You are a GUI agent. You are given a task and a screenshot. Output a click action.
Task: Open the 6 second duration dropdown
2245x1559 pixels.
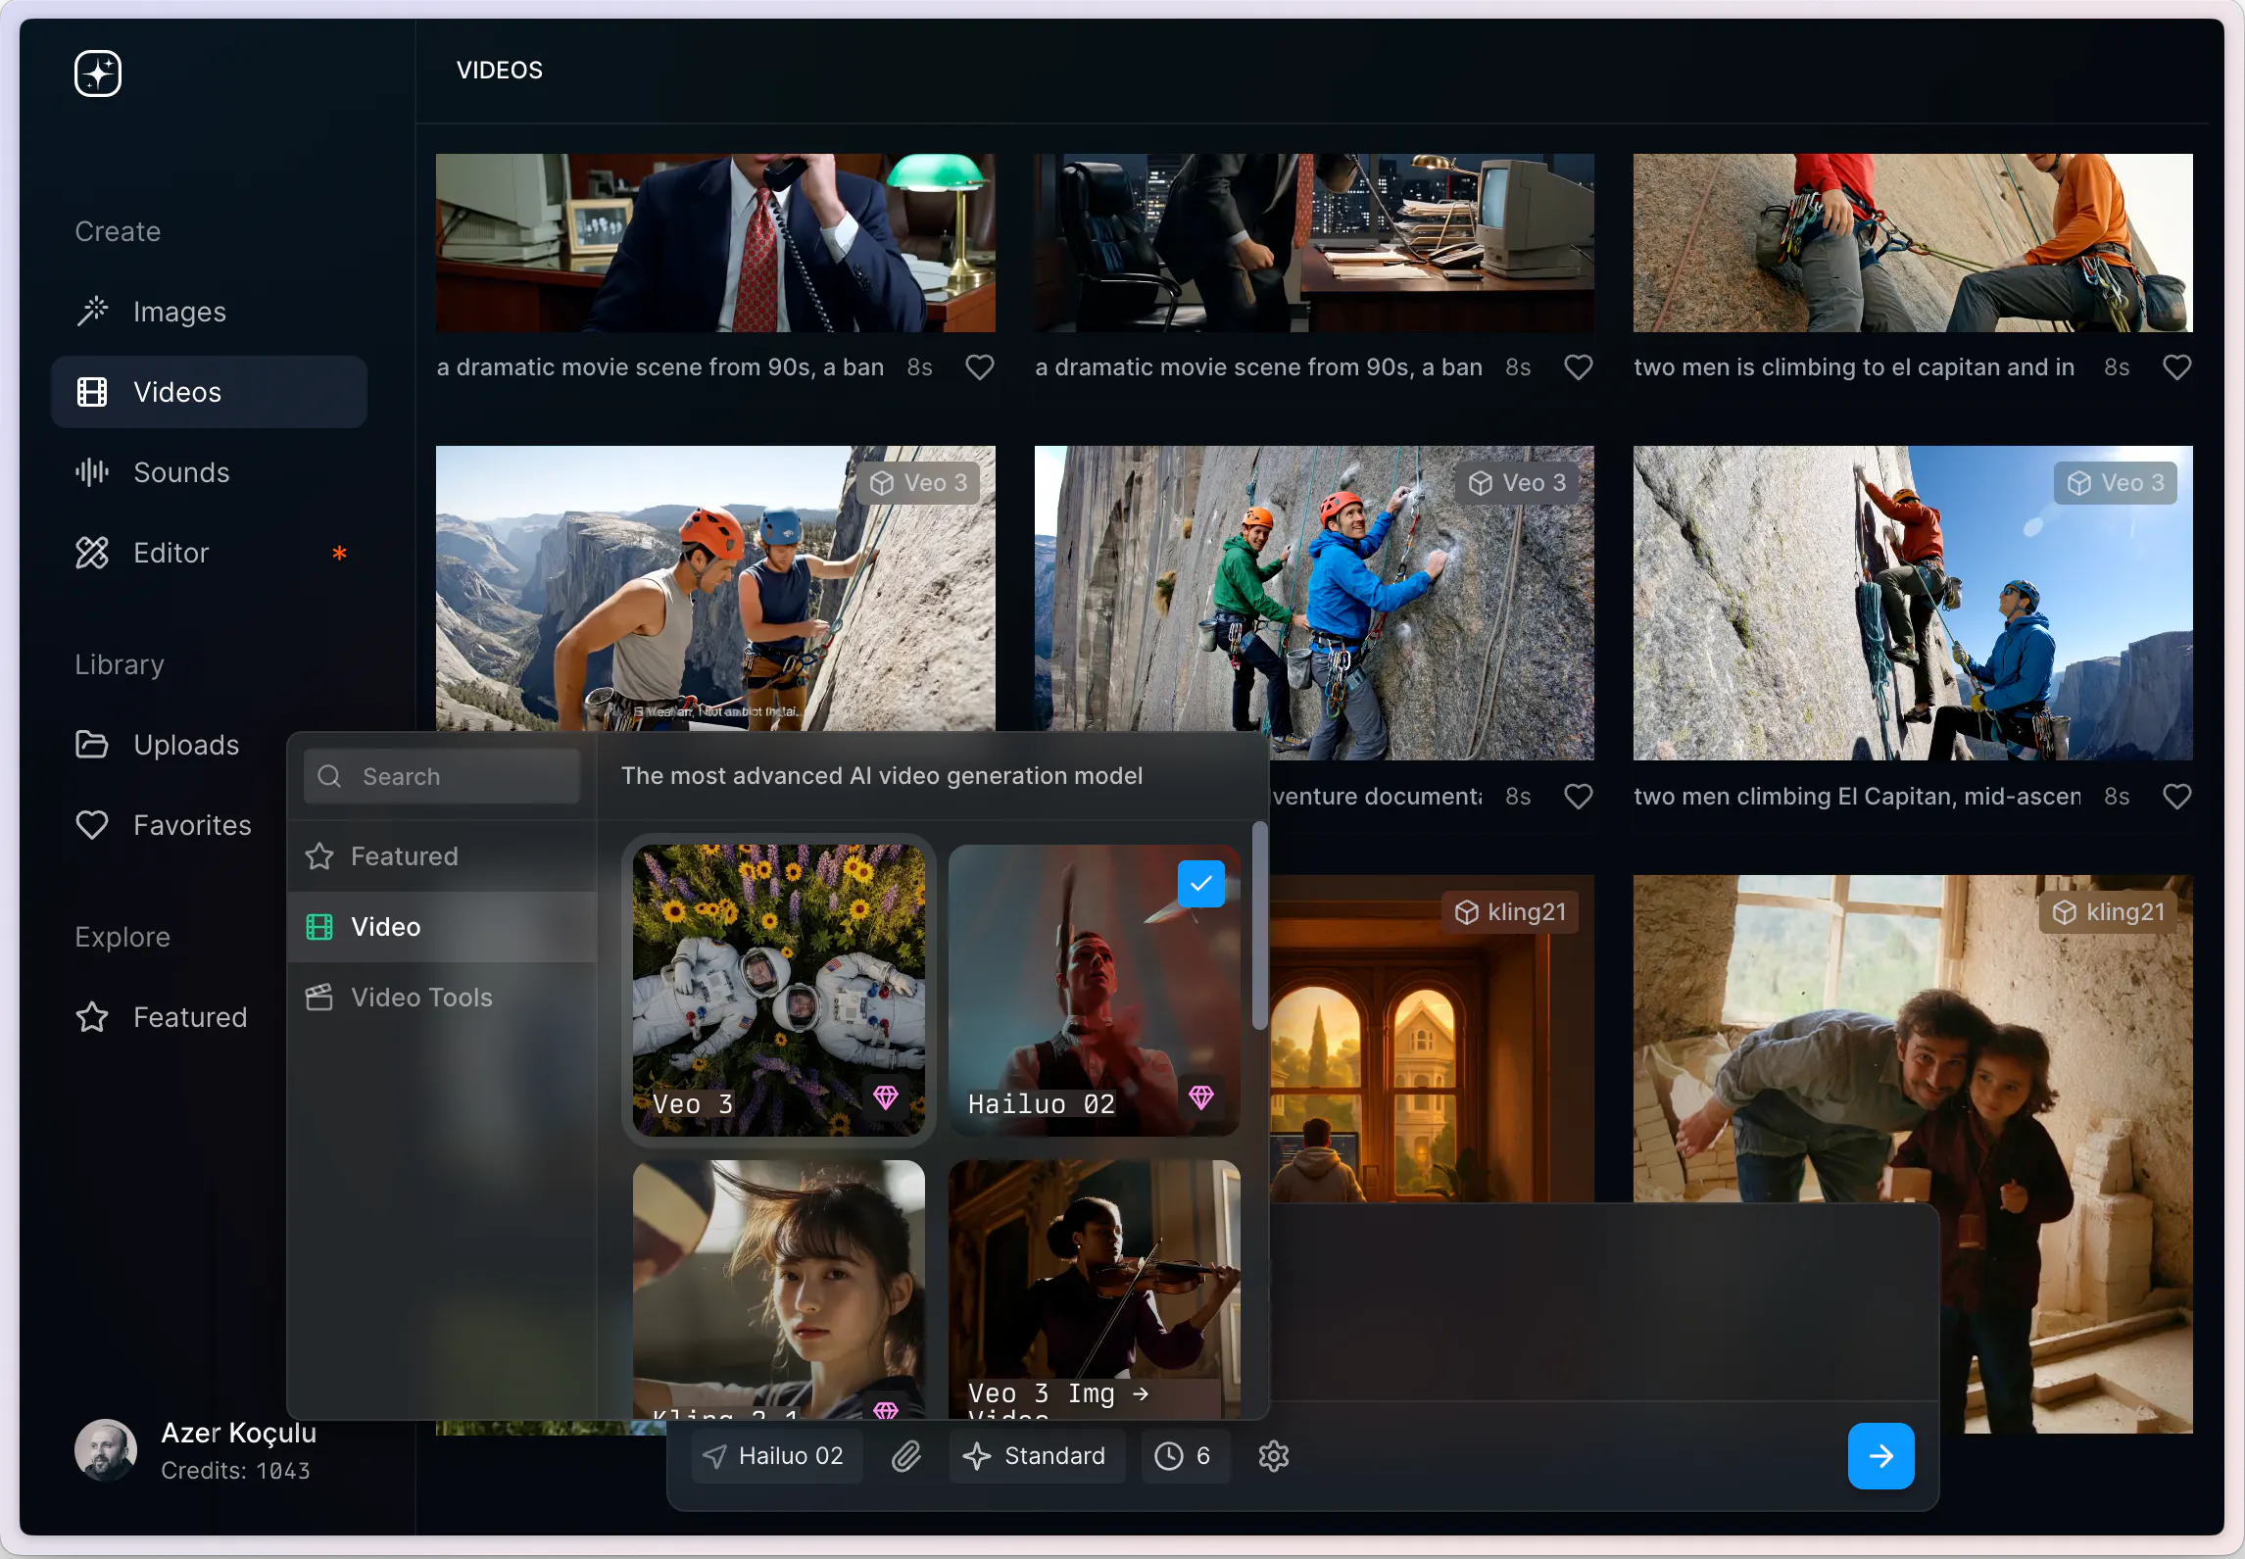coord(1186,1456)
